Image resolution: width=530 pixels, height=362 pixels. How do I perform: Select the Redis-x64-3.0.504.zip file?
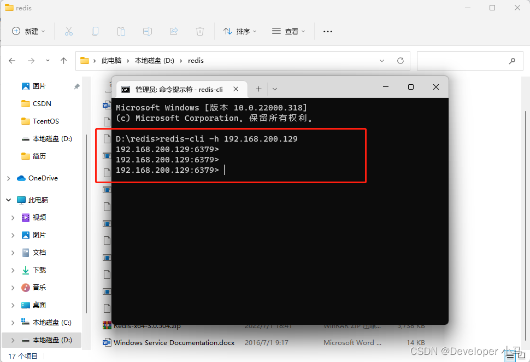tap(147, 326)
